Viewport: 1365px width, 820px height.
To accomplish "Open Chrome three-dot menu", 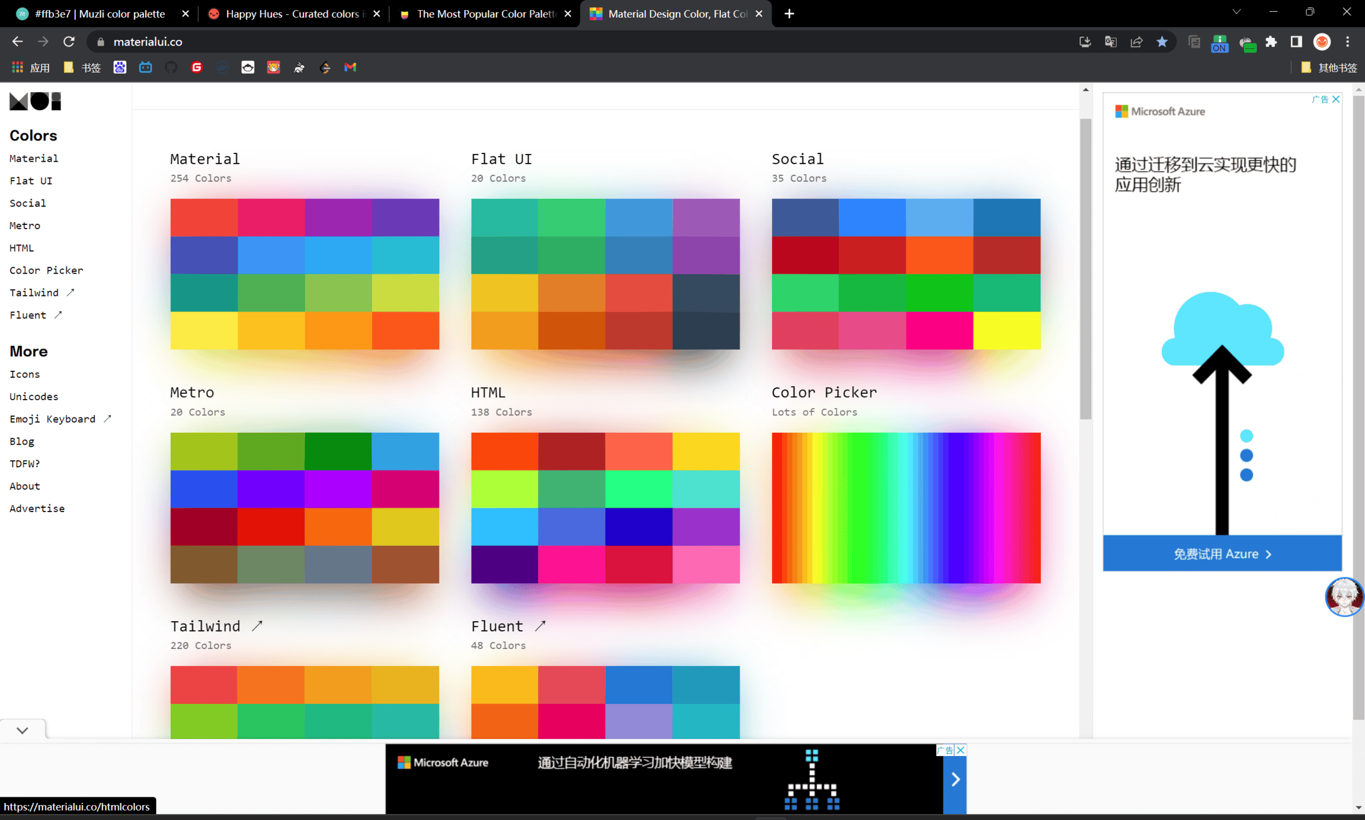I will [1348, 41].
